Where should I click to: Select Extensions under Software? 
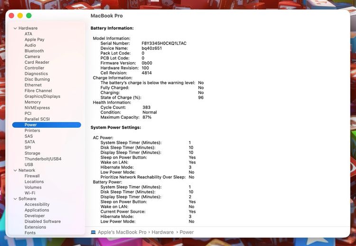[36, 227]
